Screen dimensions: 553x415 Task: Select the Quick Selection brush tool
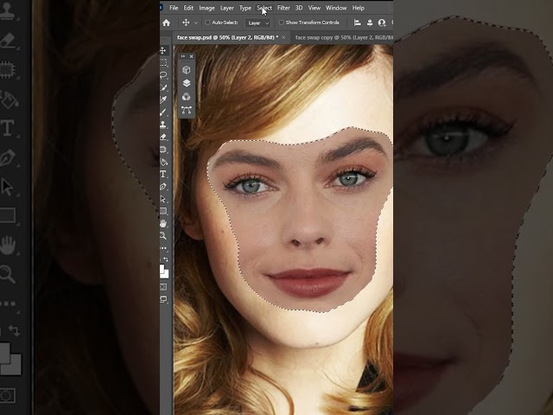tap(163, 87)
